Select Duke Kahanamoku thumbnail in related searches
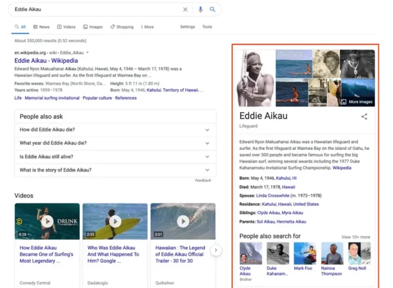This screenshot has height=288, width=393. pos(278,253)
